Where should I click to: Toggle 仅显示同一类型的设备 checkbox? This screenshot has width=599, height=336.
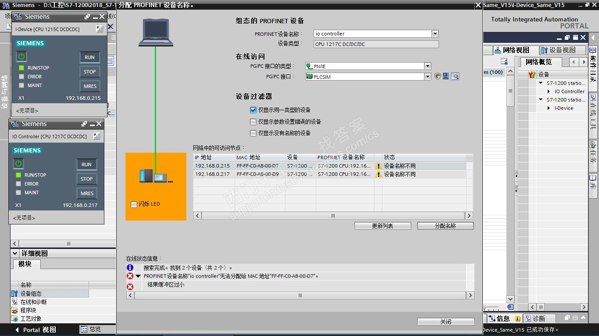(253, 110)
